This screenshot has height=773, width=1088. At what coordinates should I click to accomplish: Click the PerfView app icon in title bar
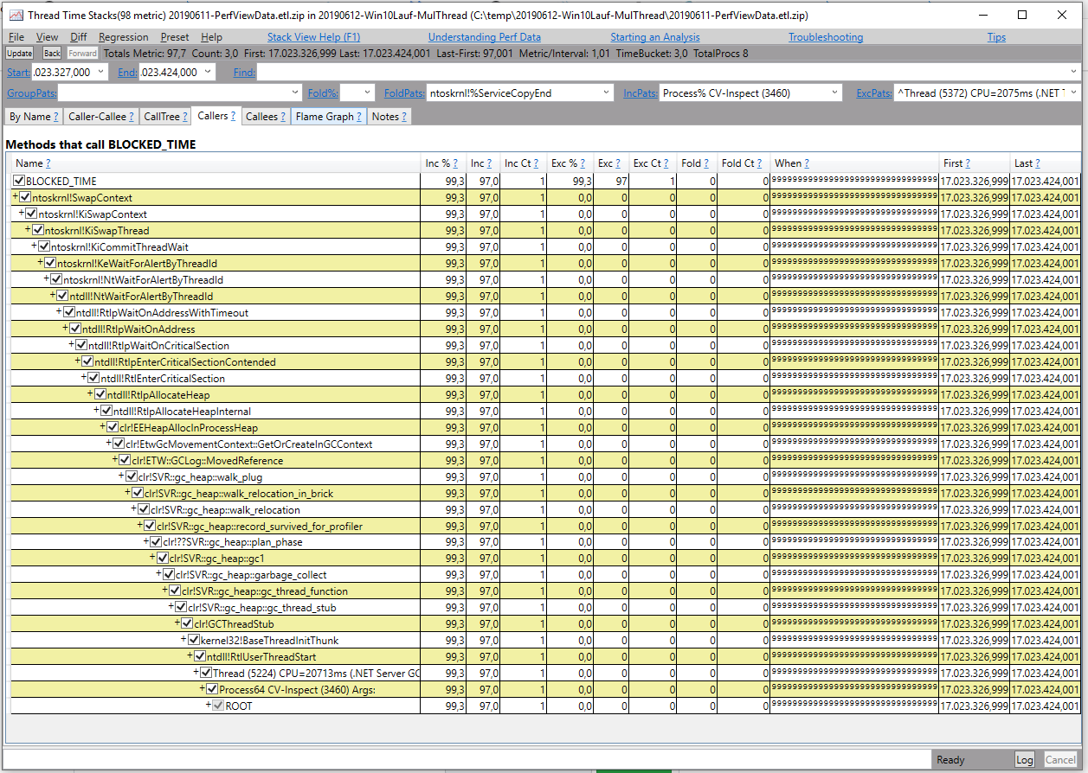coord(17,15)
